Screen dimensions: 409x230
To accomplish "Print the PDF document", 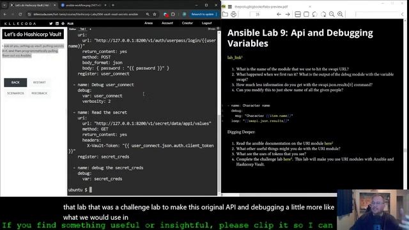I will click(233, 14).
